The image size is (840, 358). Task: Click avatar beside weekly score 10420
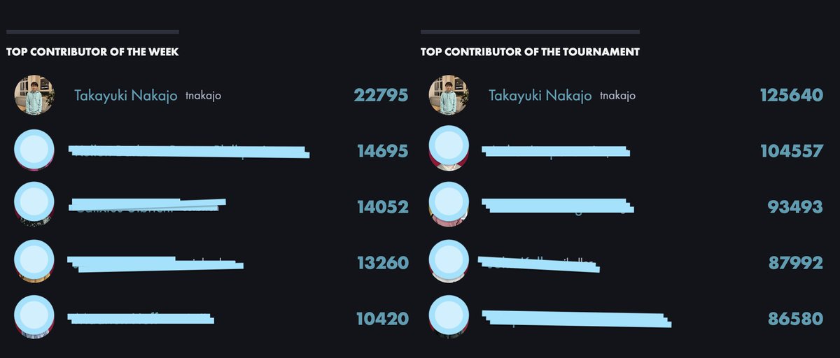point(34,317)
